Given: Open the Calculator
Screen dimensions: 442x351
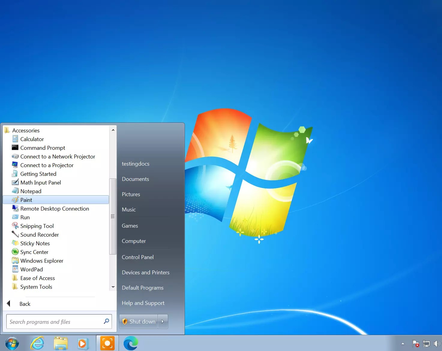Looking at the screenshot, I should coord(32,139).
